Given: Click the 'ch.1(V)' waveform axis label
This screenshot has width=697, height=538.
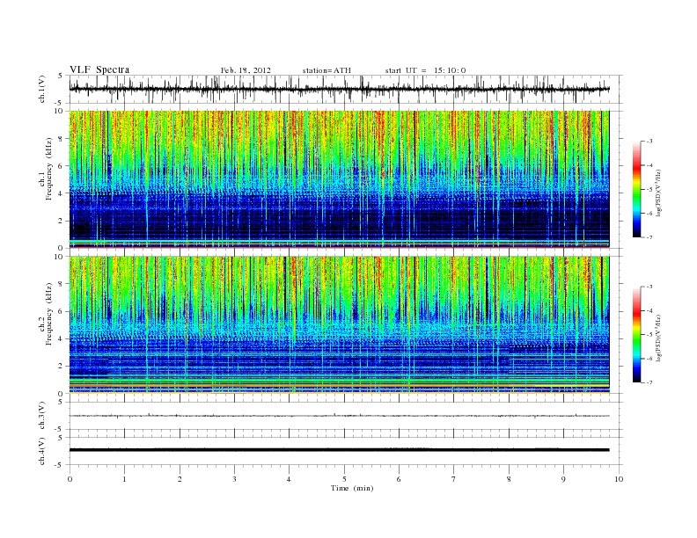Looking at the screenshot, I should coord(42,88).
